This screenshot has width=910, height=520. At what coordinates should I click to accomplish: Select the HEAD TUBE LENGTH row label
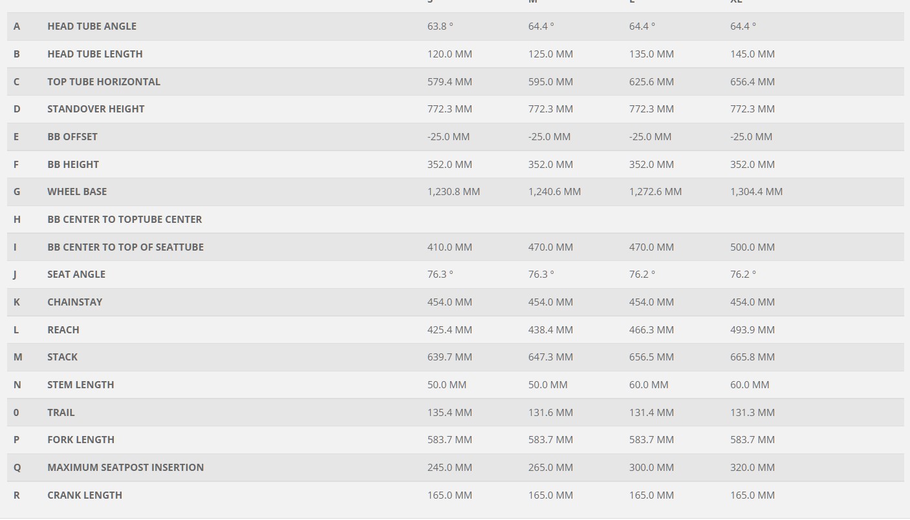[x=95, y=54]
